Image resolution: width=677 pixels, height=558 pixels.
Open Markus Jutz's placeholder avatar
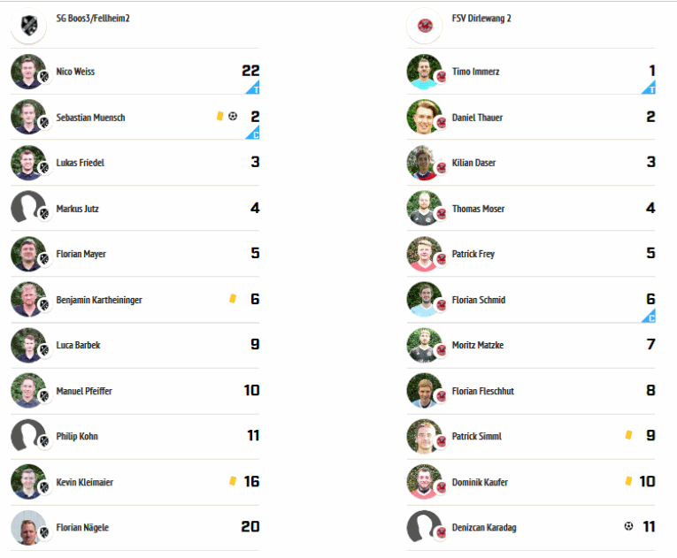(28, 208)
